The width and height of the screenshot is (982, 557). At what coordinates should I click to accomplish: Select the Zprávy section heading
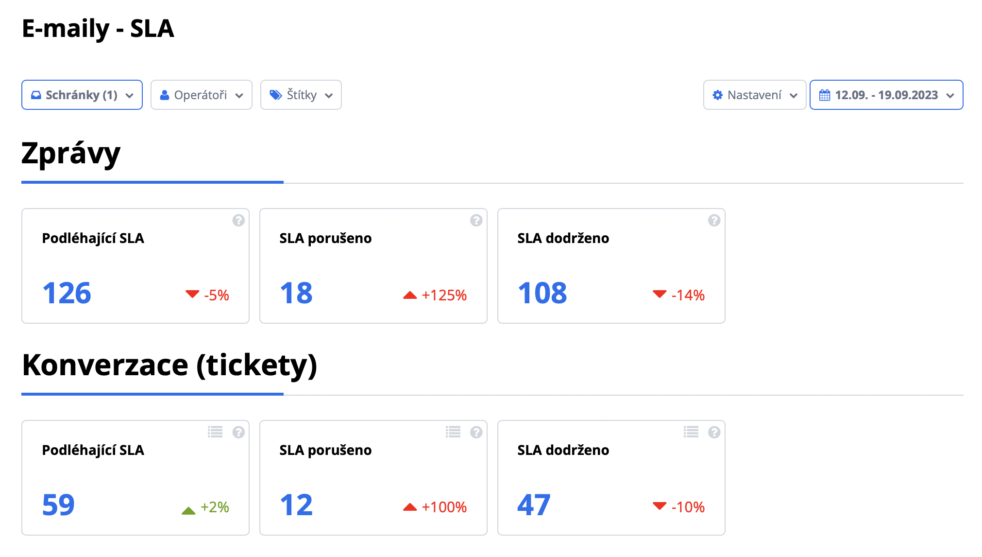click(x=71, y=154)
